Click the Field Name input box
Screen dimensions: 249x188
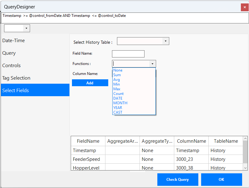click(x=128, y=54)
